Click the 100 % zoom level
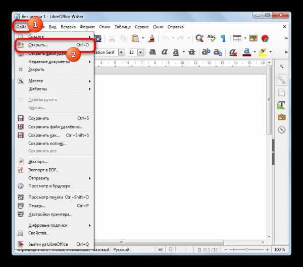The width and height of the screenshot is (303, 267). [279, 250]
